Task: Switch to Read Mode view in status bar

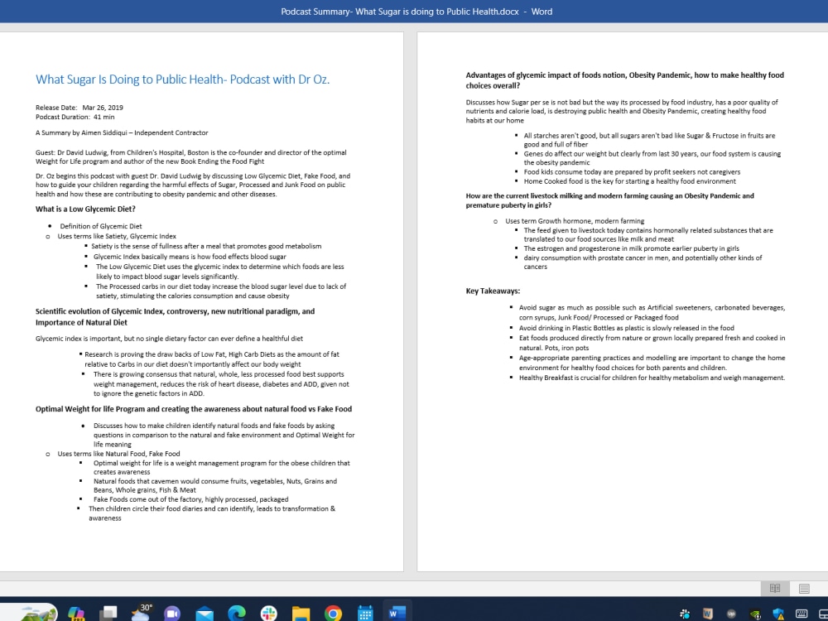Action: [775, 588]
